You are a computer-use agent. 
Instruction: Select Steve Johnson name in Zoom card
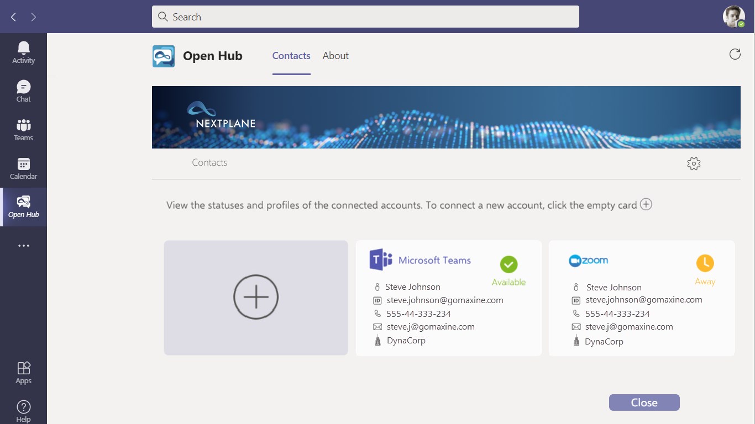[x=614, y=288]
